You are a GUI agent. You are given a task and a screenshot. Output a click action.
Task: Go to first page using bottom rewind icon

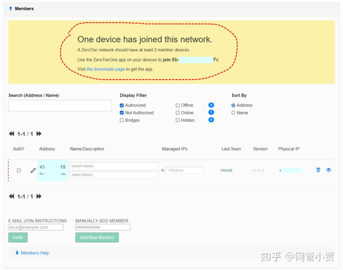coord(11,196)
